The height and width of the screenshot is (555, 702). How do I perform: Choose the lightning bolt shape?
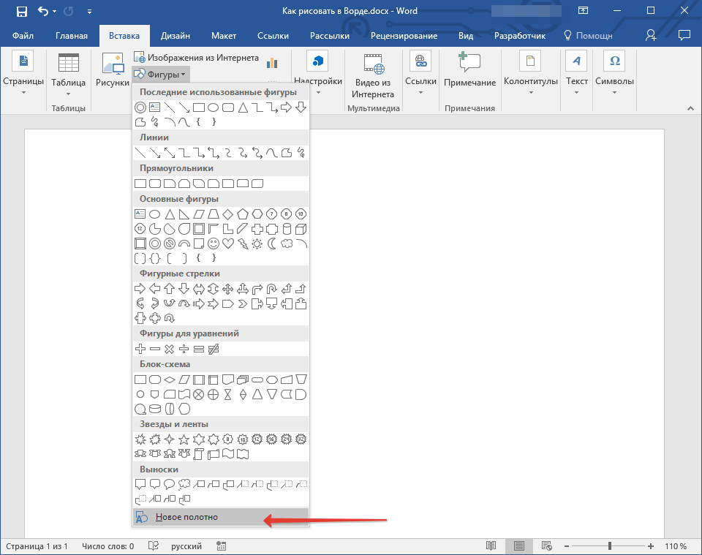(242, 243)
